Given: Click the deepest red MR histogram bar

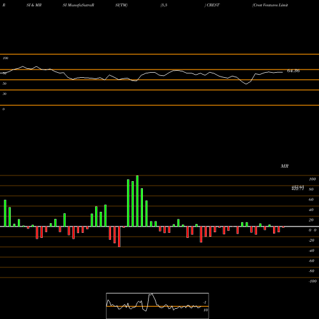Looking at the screenshot, I should click(x=119, y=237).
